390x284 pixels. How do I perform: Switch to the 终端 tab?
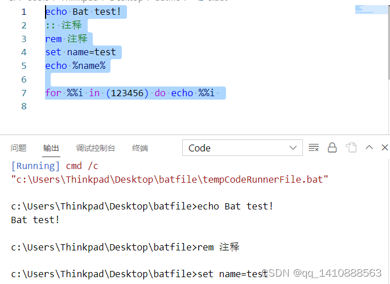(x=140, y=148)
